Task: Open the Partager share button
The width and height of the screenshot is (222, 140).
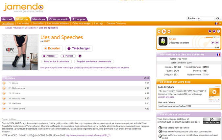Action: (49, 56)
